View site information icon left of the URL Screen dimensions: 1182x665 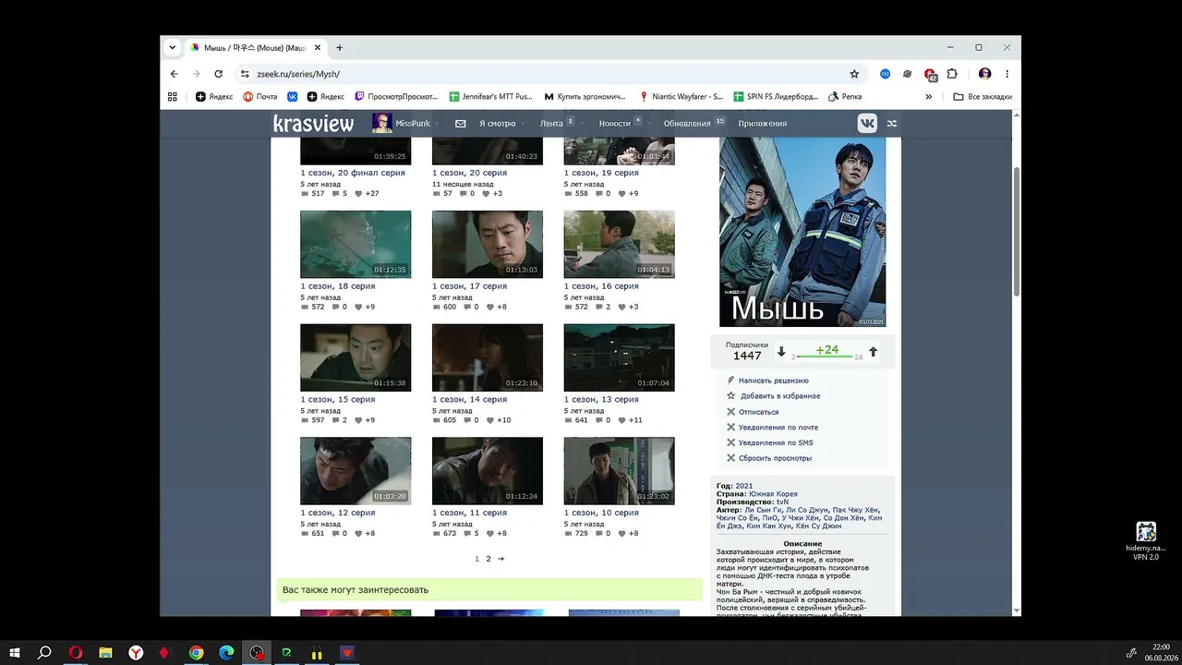pyautogui.click(x=245, y=74)
